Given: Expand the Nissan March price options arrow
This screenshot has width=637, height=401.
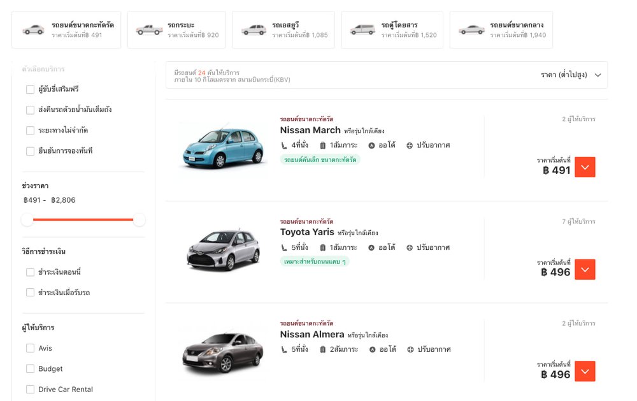Looking at the screenshot, I should coord(585,167).
